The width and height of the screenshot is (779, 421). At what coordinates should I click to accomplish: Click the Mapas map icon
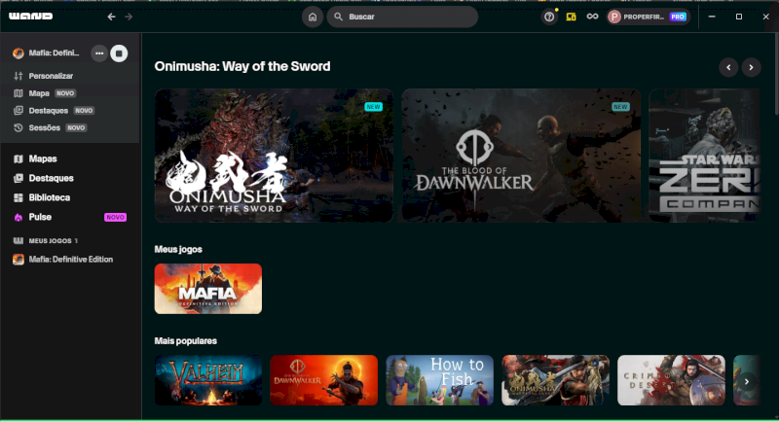click(x=19, y=158)
